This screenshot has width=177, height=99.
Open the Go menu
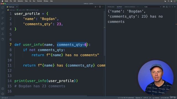[x=30, y=1]
